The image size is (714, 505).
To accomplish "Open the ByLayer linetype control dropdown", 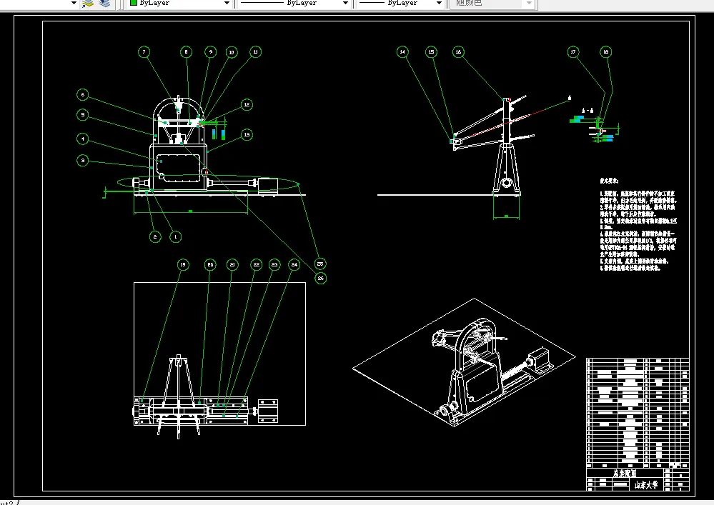I will pos(345,3).
